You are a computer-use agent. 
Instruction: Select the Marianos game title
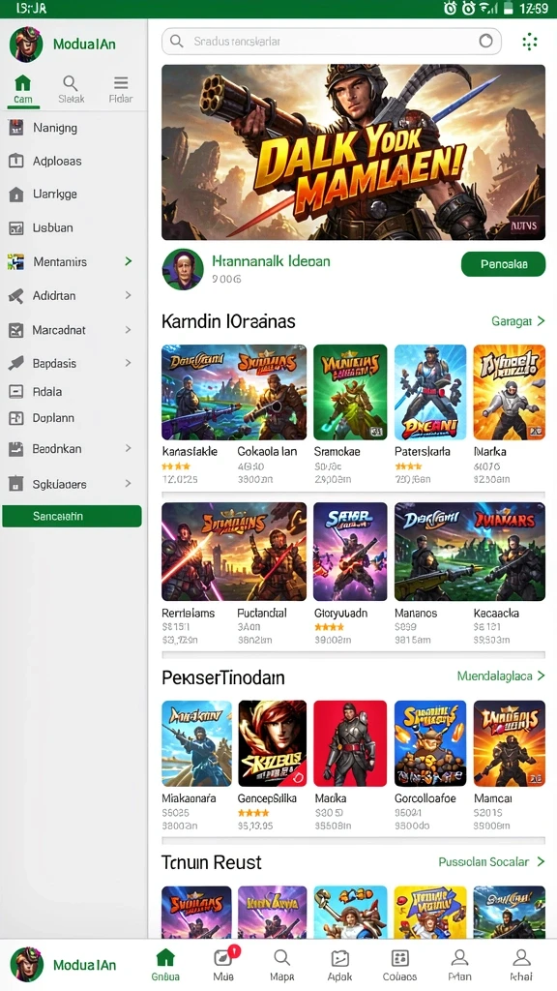tap(416, 613)
